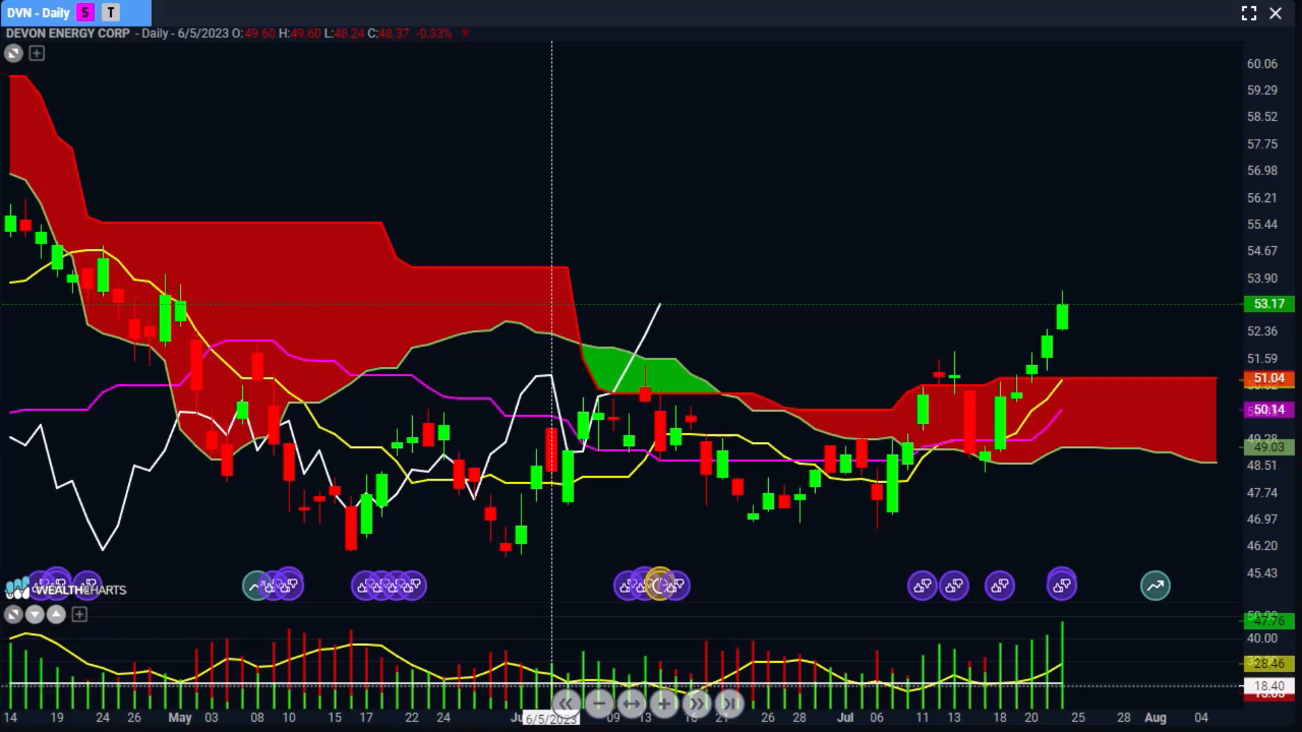This screenshot has width=1302, height=732.
Task: Click the red down triangle after -0.33%
Action: [x=465, y=33]
